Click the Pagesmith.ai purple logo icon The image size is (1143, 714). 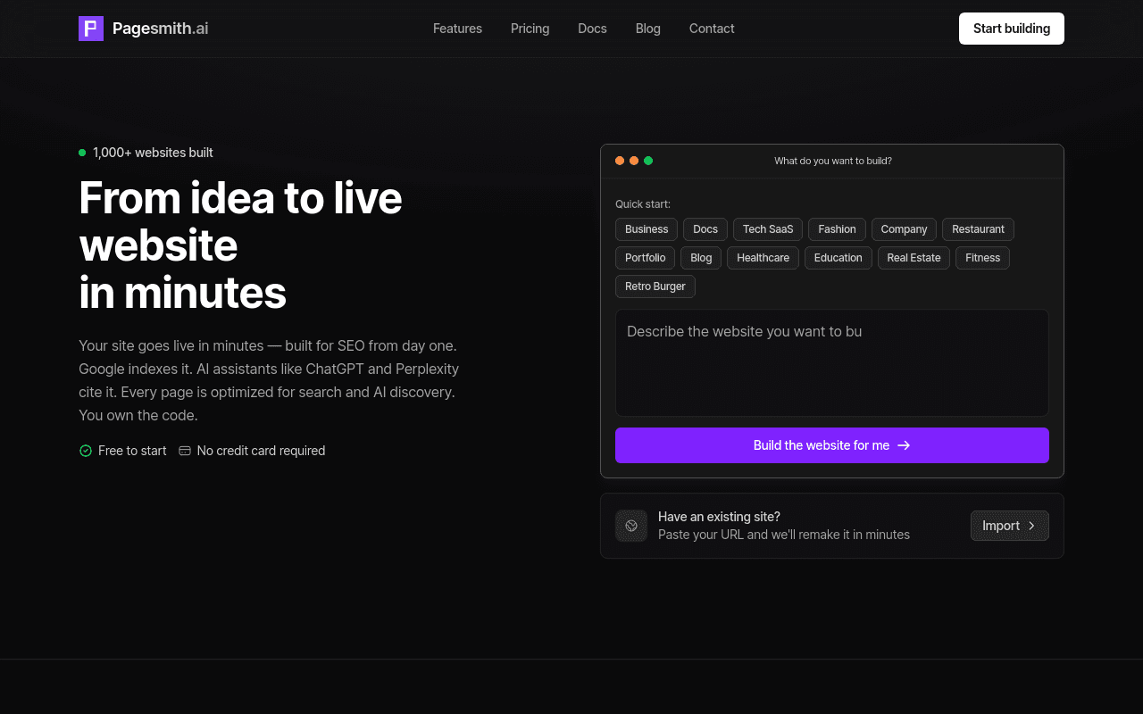(x=91, y=29)
